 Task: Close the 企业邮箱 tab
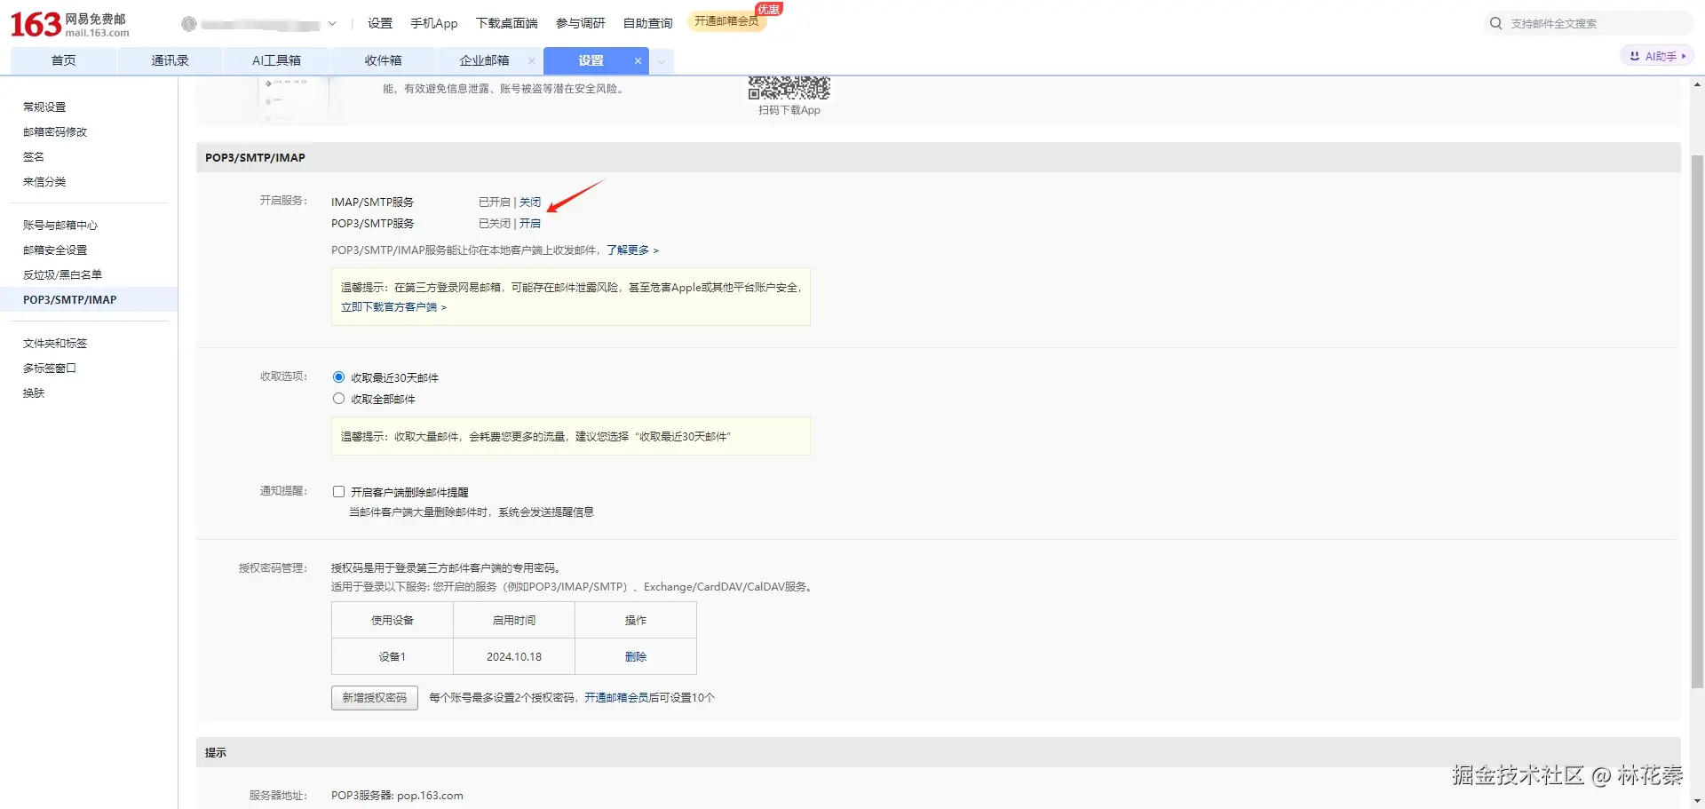pyautogui.click(x=531, y=61)
